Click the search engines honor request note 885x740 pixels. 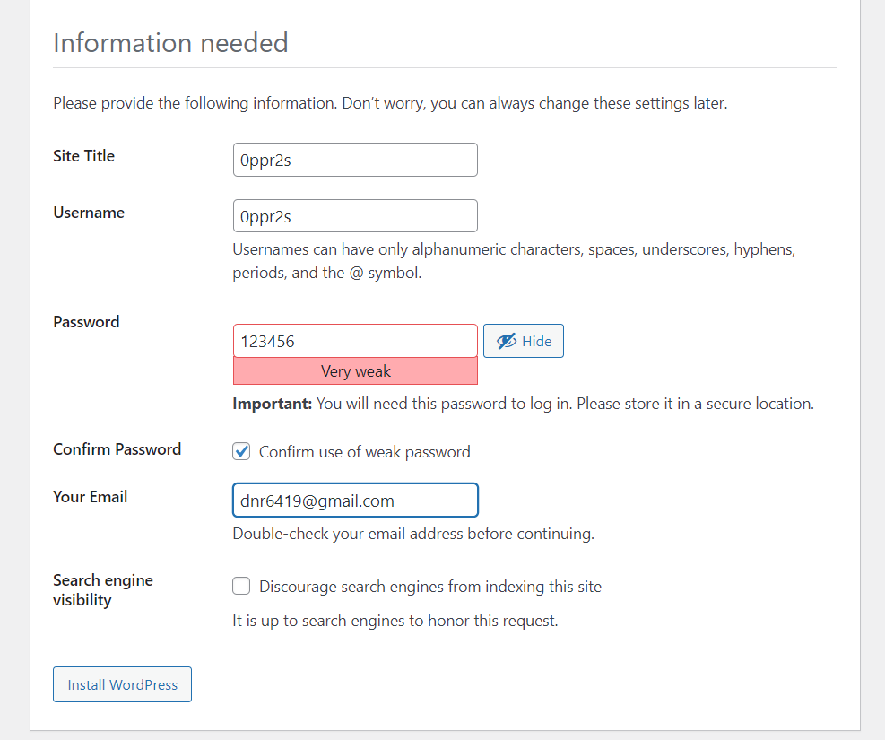point(395,621)
